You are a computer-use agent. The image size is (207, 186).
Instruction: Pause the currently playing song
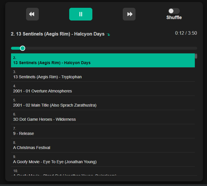80,14
